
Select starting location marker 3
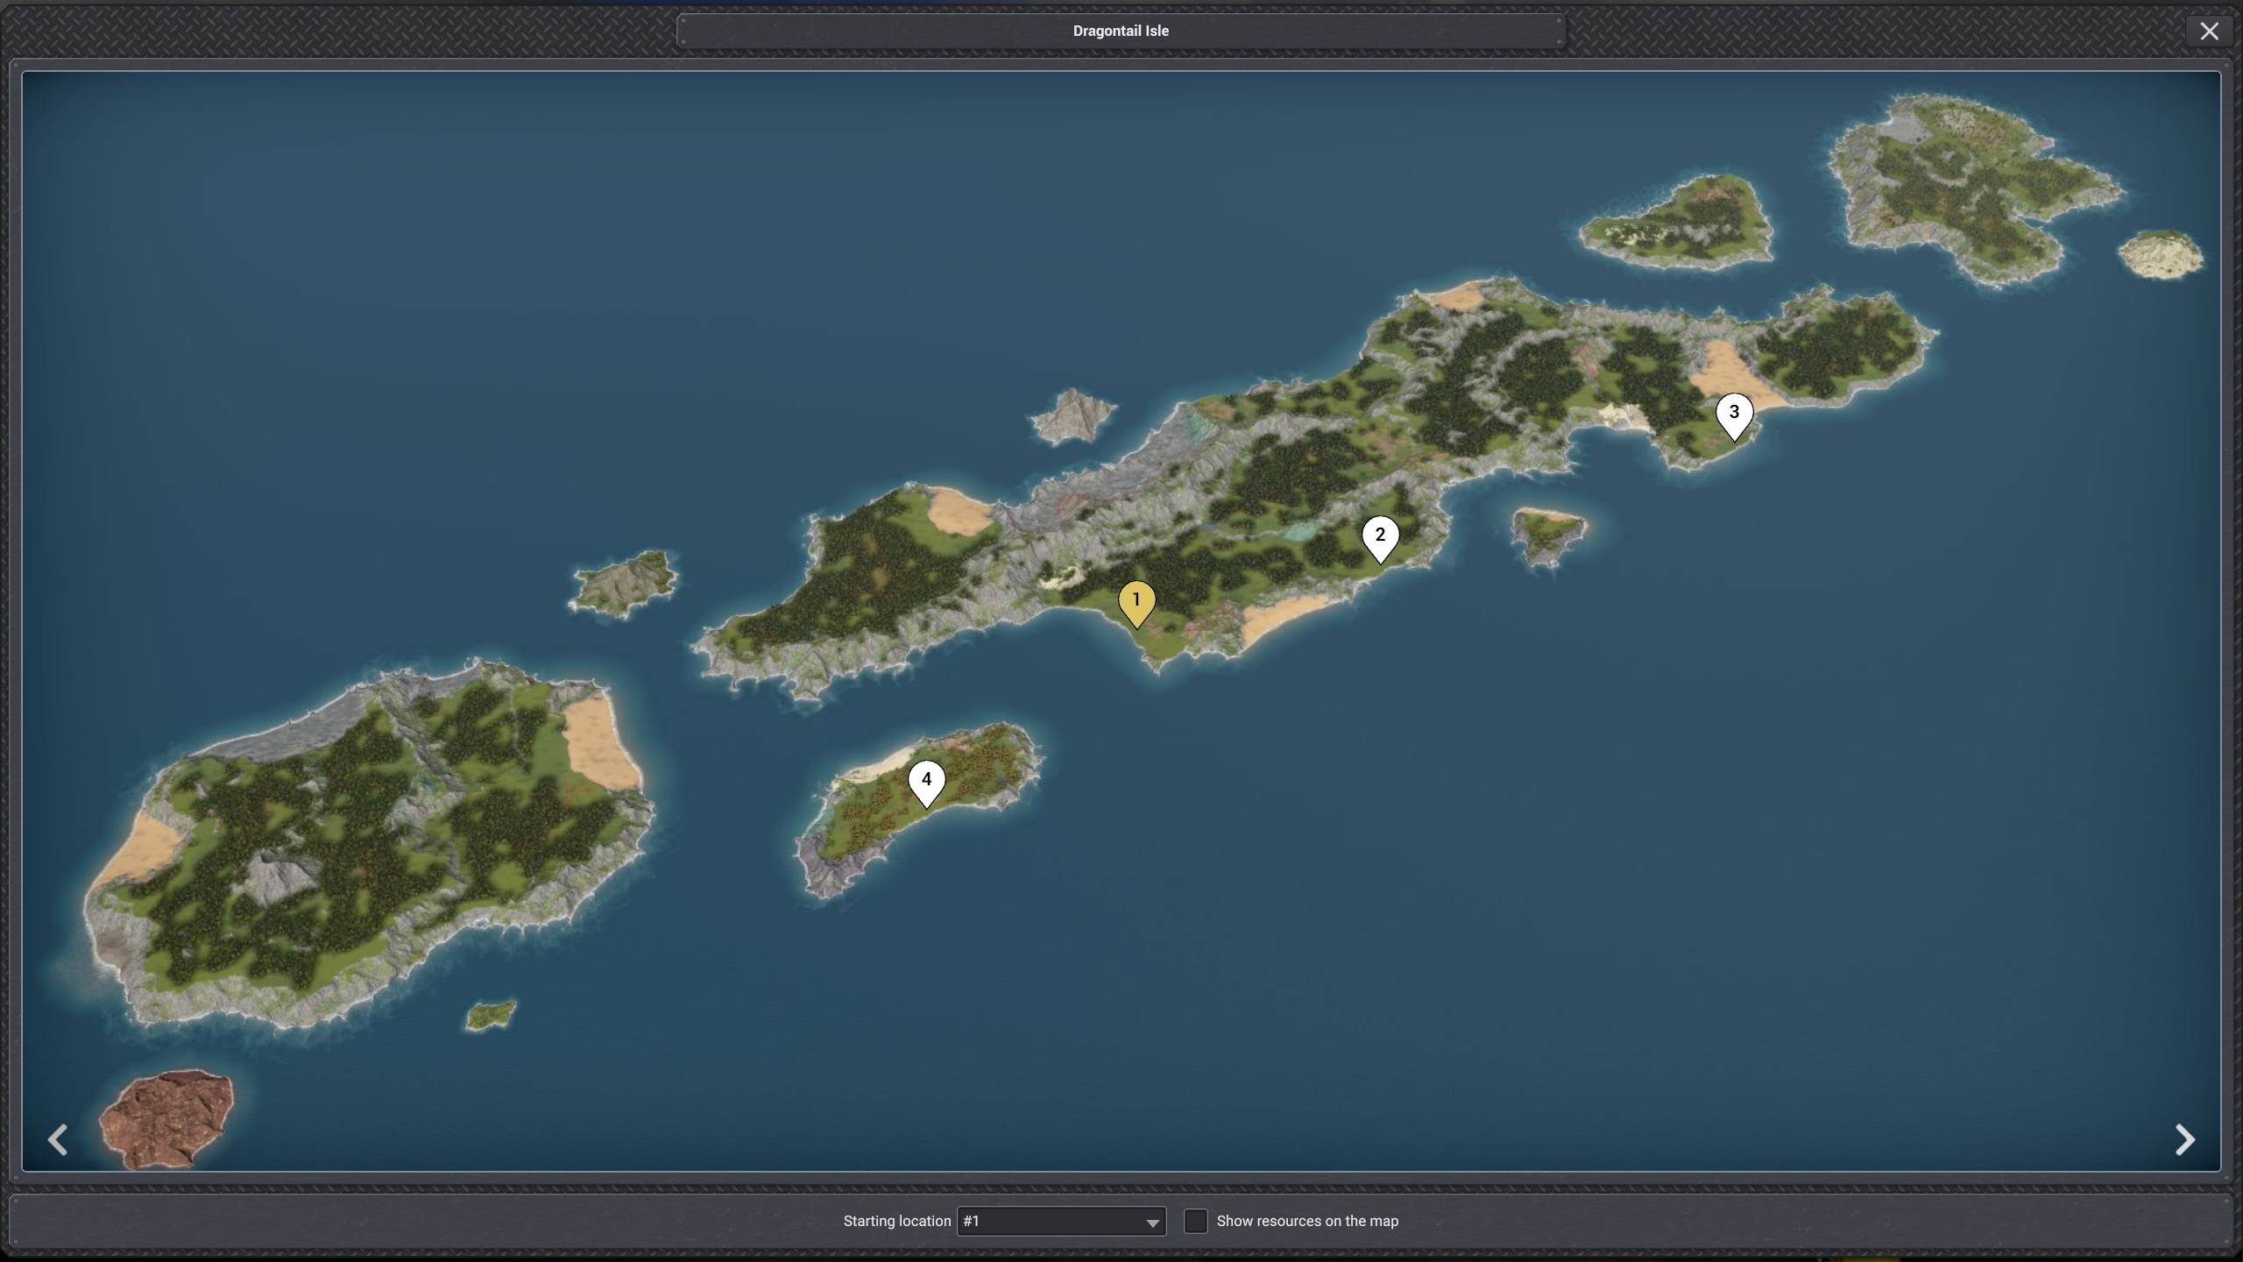pos(1733,414)
